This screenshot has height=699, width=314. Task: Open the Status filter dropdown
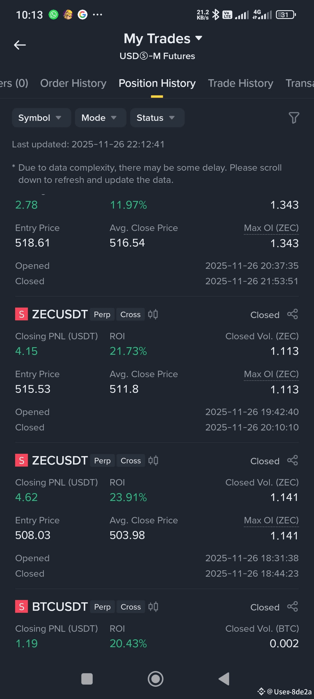point(157,118)
